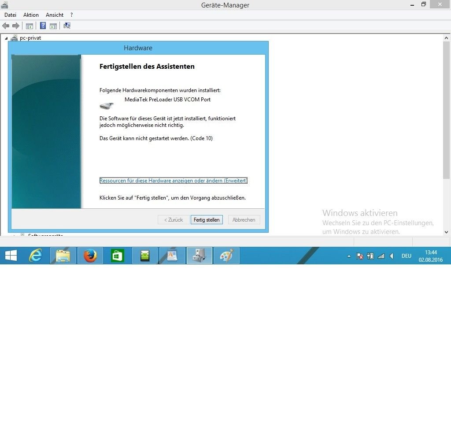This screenshot has height=423, width=451.
Task: Click the vertical scrollbar down arrow
Action: 447,232
